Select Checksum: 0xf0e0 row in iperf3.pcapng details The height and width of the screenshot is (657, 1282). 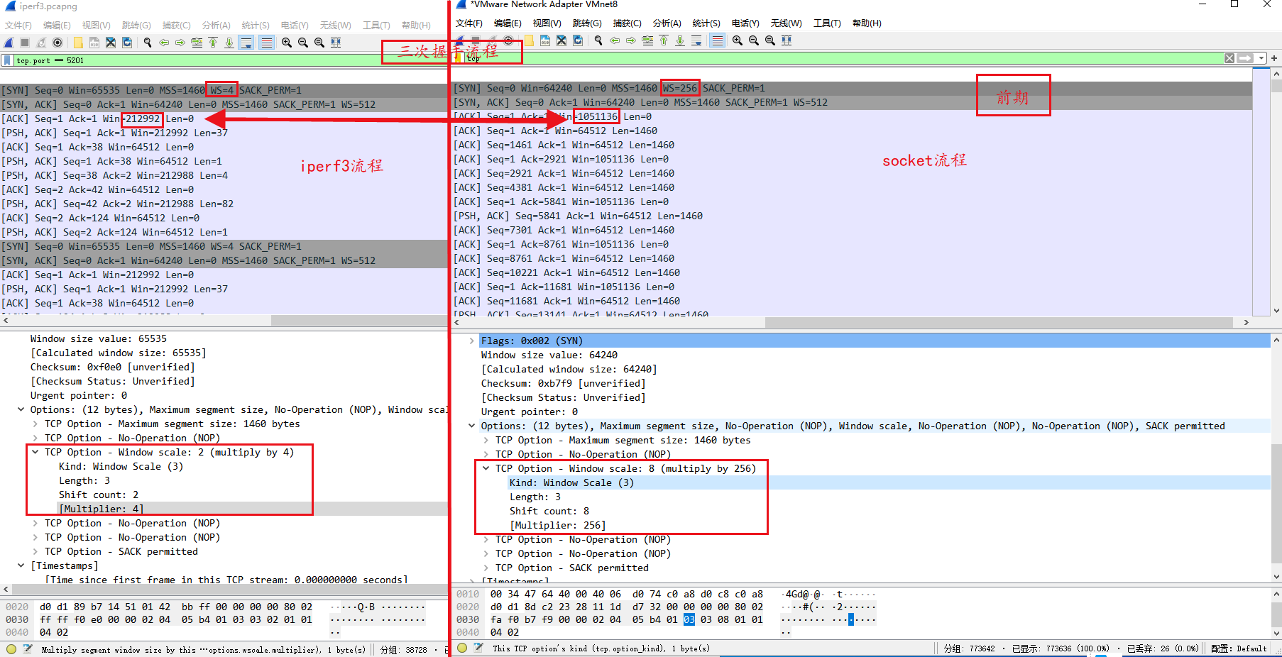click(x=112, y=367)
